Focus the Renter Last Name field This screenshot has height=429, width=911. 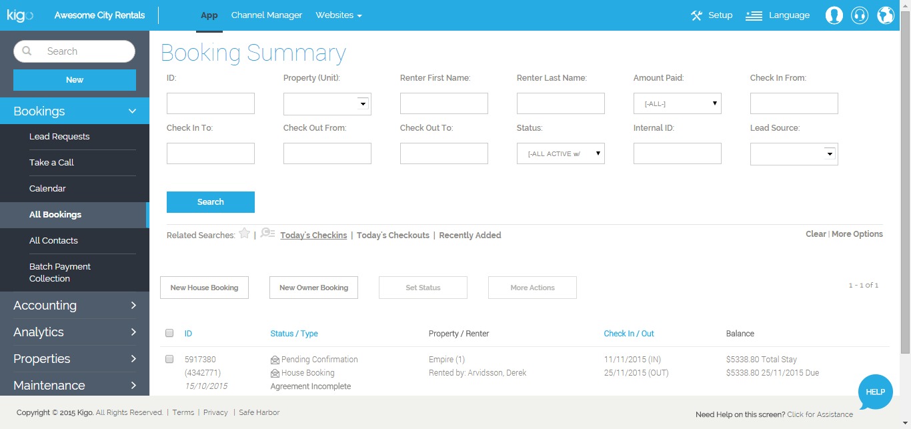[x=561, y=103]
